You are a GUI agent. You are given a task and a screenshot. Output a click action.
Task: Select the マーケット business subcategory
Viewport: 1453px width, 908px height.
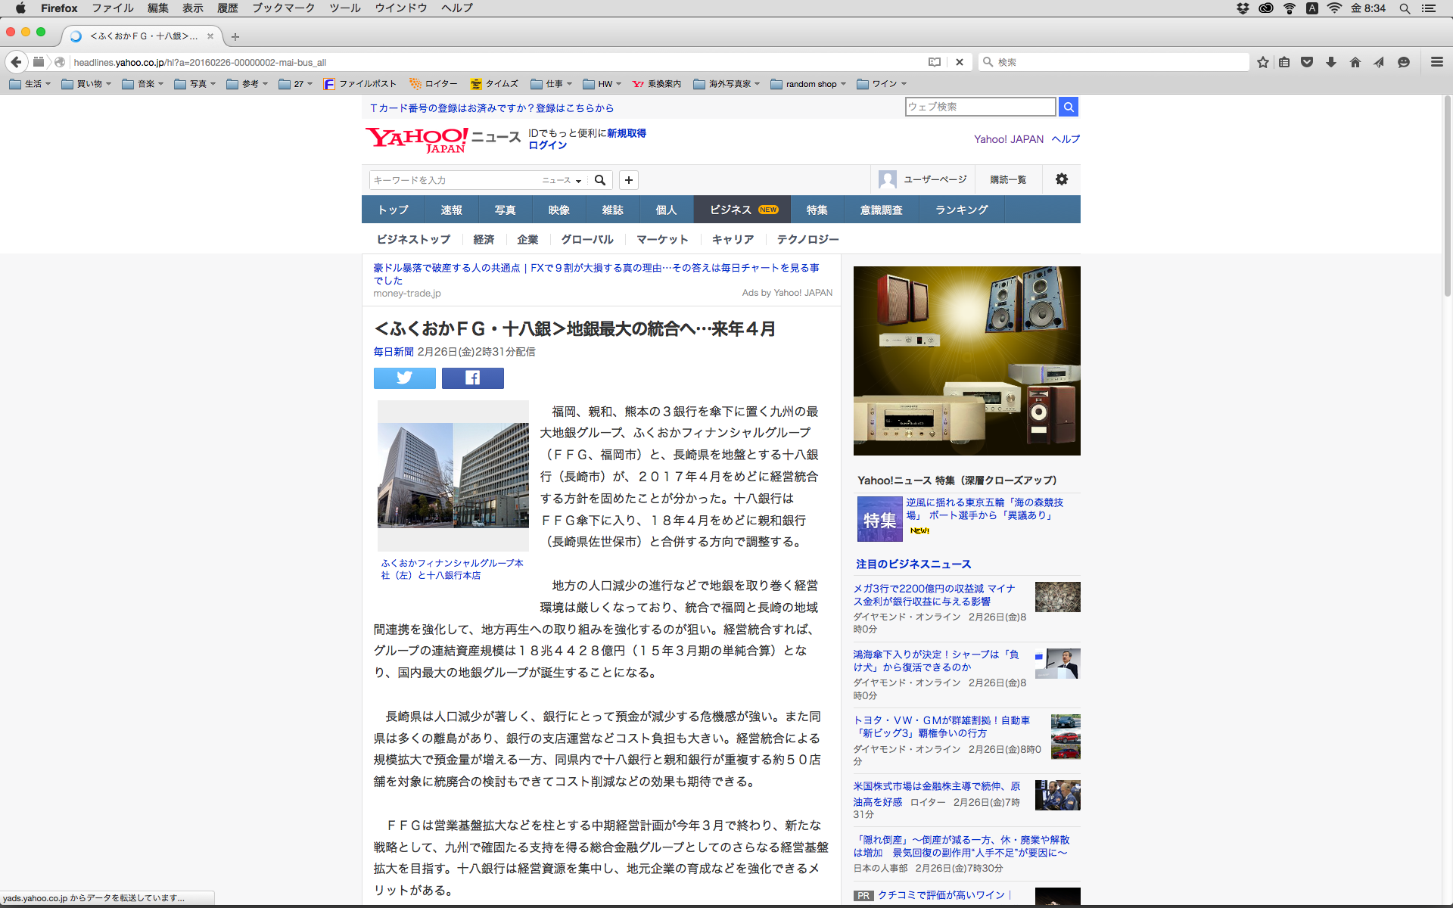point(661,239)
